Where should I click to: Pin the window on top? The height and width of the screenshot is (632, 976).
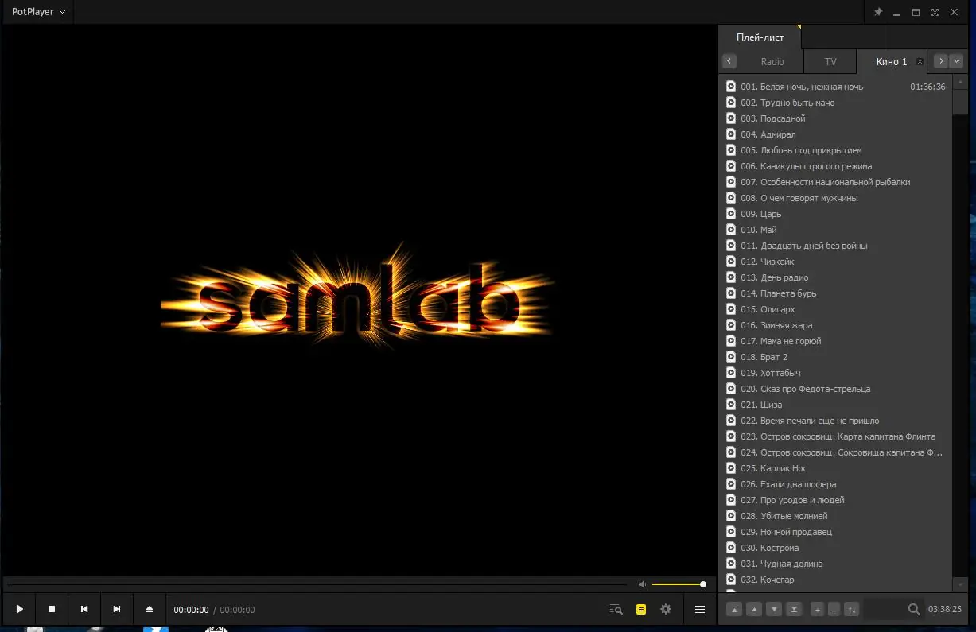(x=878, y=12)
